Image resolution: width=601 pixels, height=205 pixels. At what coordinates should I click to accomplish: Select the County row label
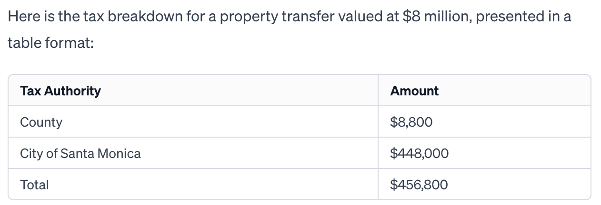[x=41, y=122]
